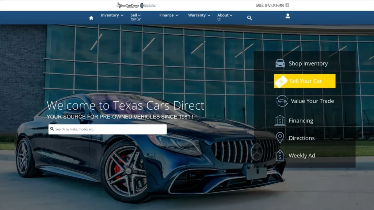Open the search magnifier in navbar
The width and height of the screenshot is (374, 210).
point(249,18)
